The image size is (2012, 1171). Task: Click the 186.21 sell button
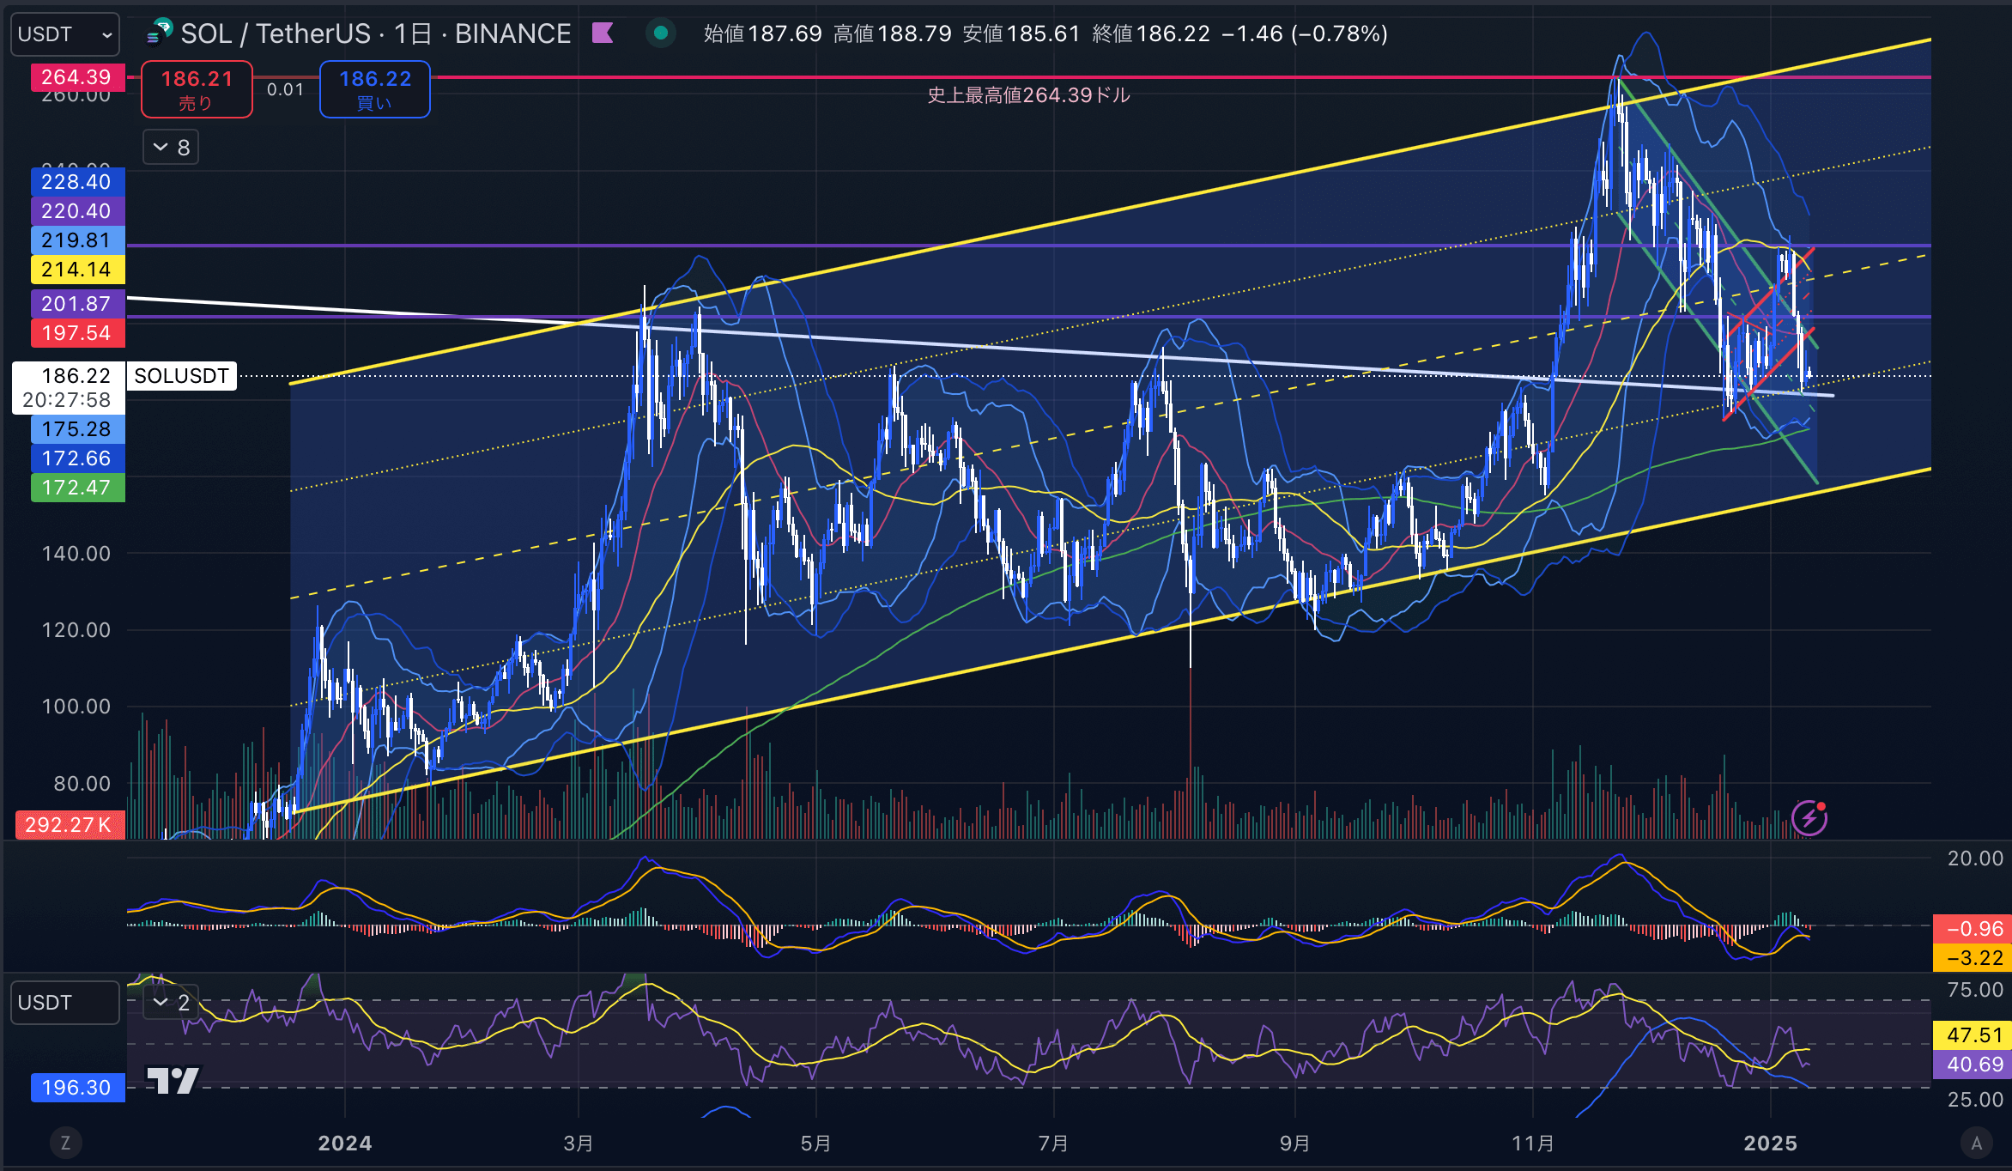[x=197, y=89]
